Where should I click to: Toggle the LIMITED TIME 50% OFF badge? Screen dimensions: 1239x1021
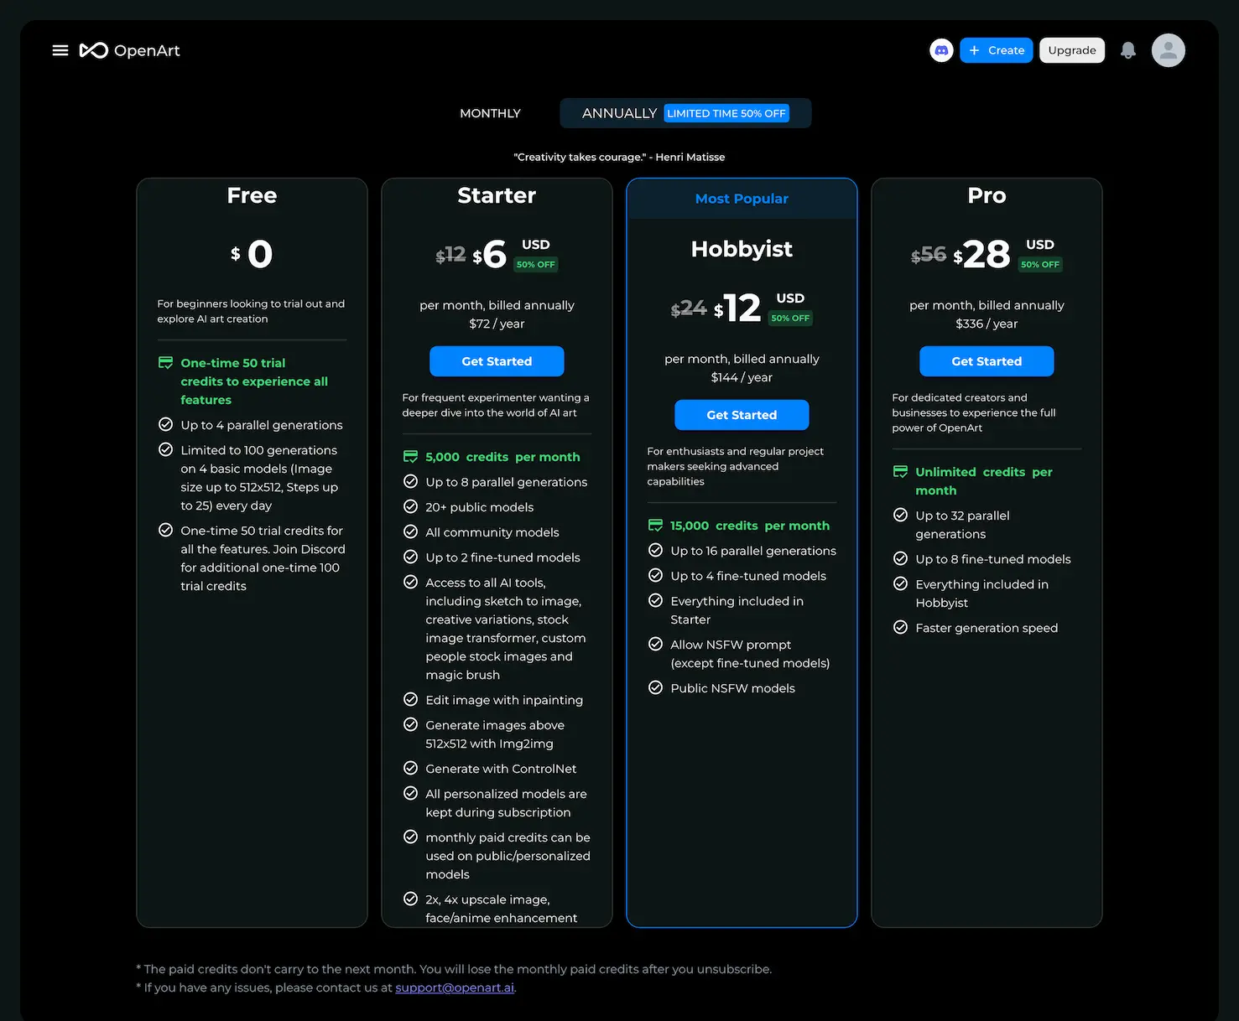[726, 113]
